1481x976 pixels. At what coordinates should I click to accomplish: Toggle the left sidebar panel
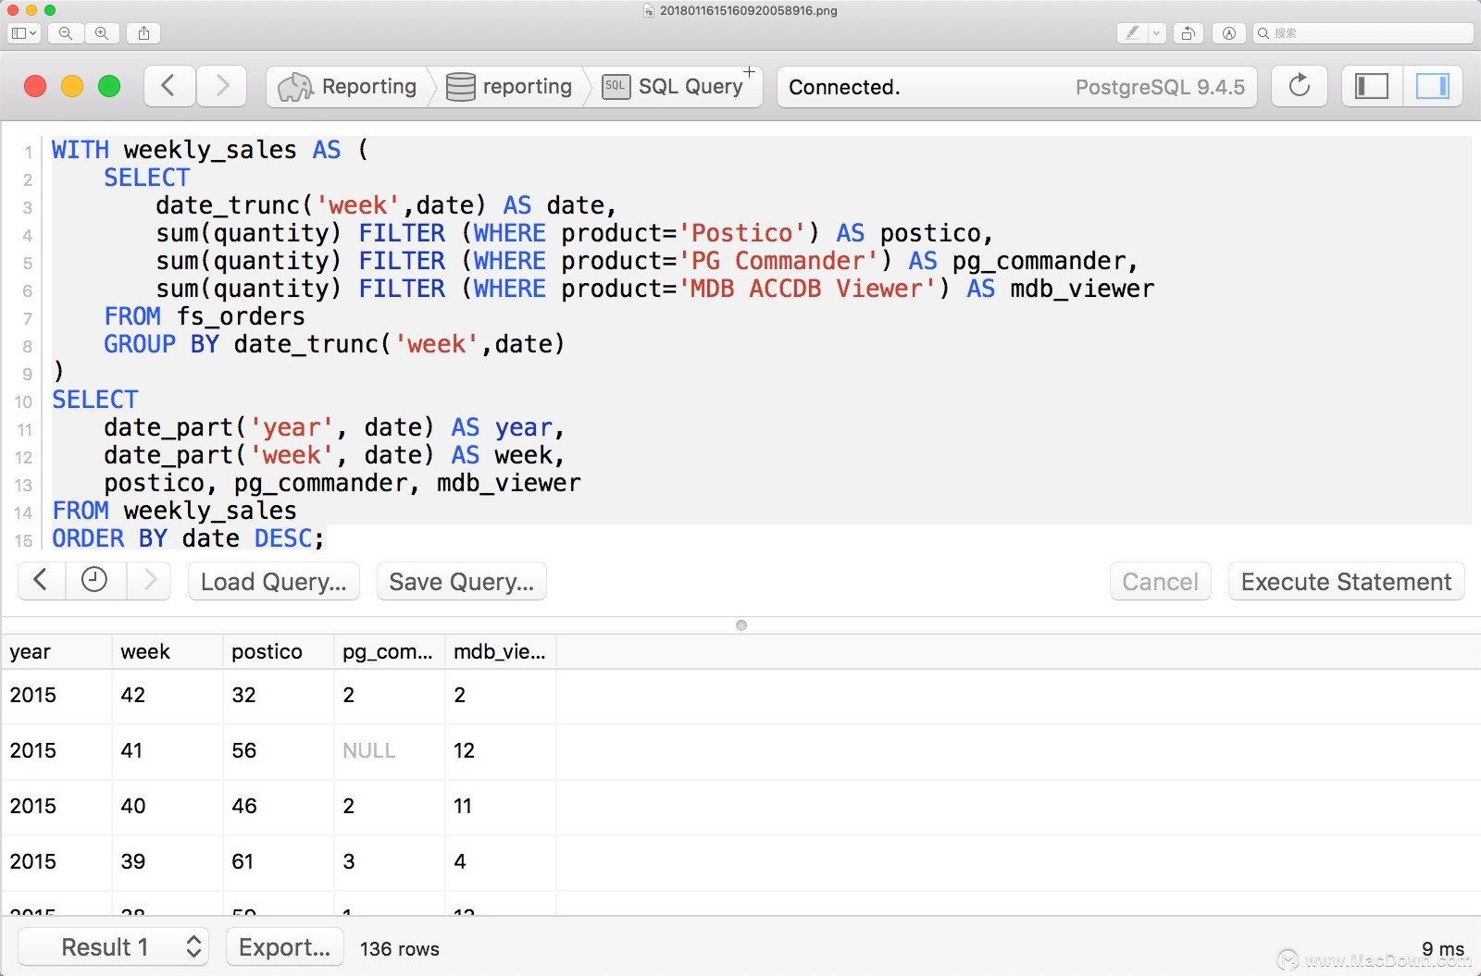1372,86
